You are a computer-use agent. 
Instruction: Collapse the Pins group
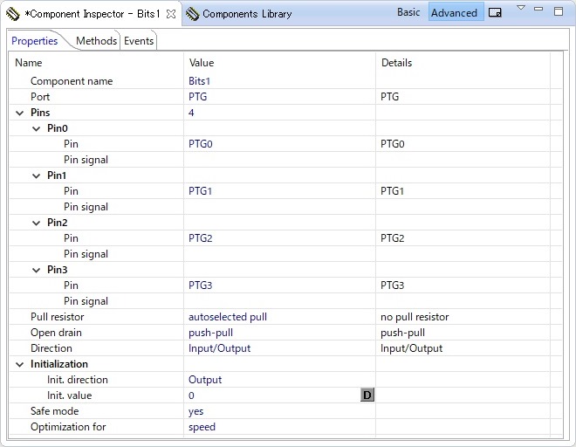20,113
